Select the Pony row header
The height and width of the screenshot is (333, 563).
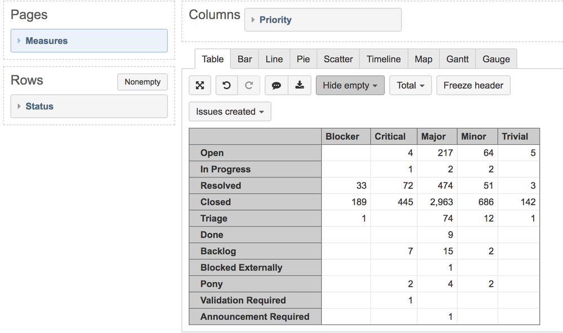pos(255,284)
